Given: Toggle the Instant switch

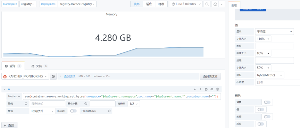Looking at the screenshot, I should point(73,111).
